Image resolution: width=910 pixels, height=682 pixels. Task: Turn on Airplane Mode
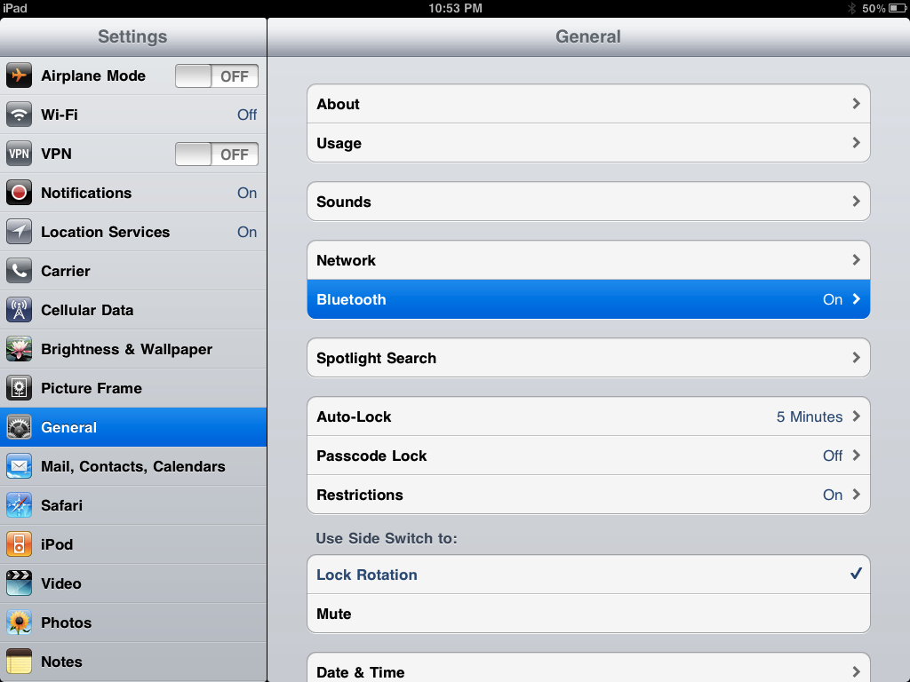click(x=216, y=75)
